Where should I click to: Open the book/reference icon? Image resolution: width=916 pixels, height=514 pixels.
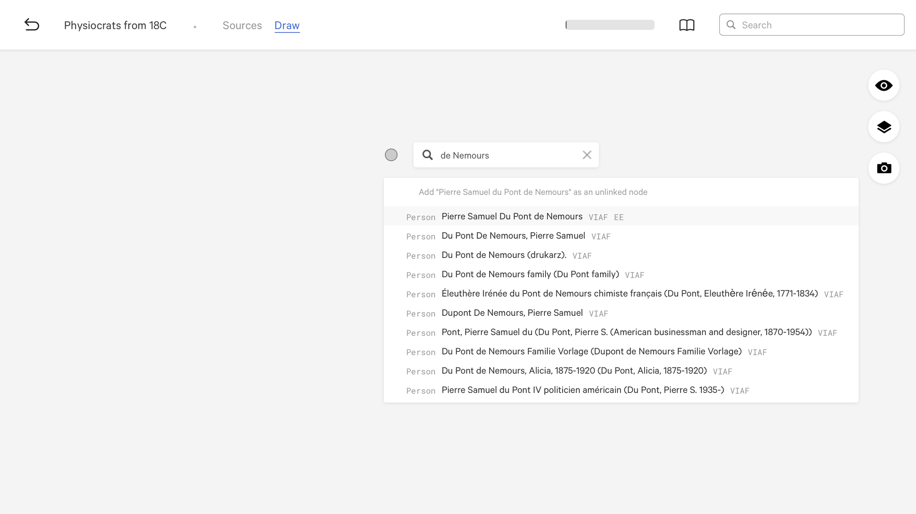(687, 25)
